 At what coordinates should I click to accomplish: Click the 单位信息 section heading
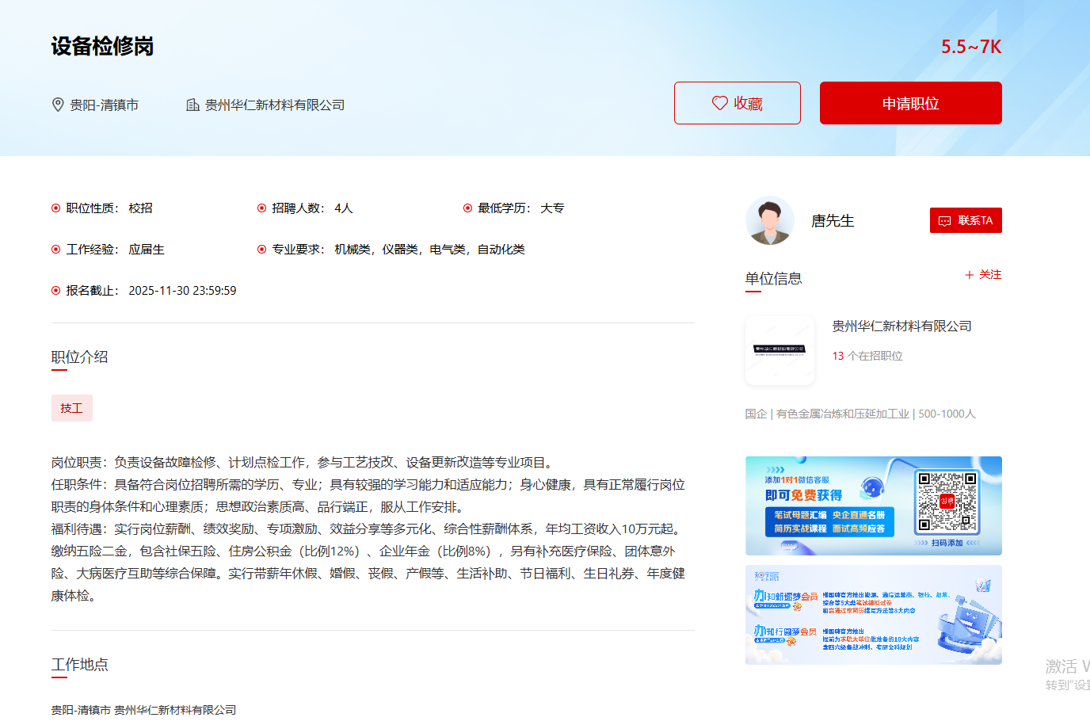point(774,278)
